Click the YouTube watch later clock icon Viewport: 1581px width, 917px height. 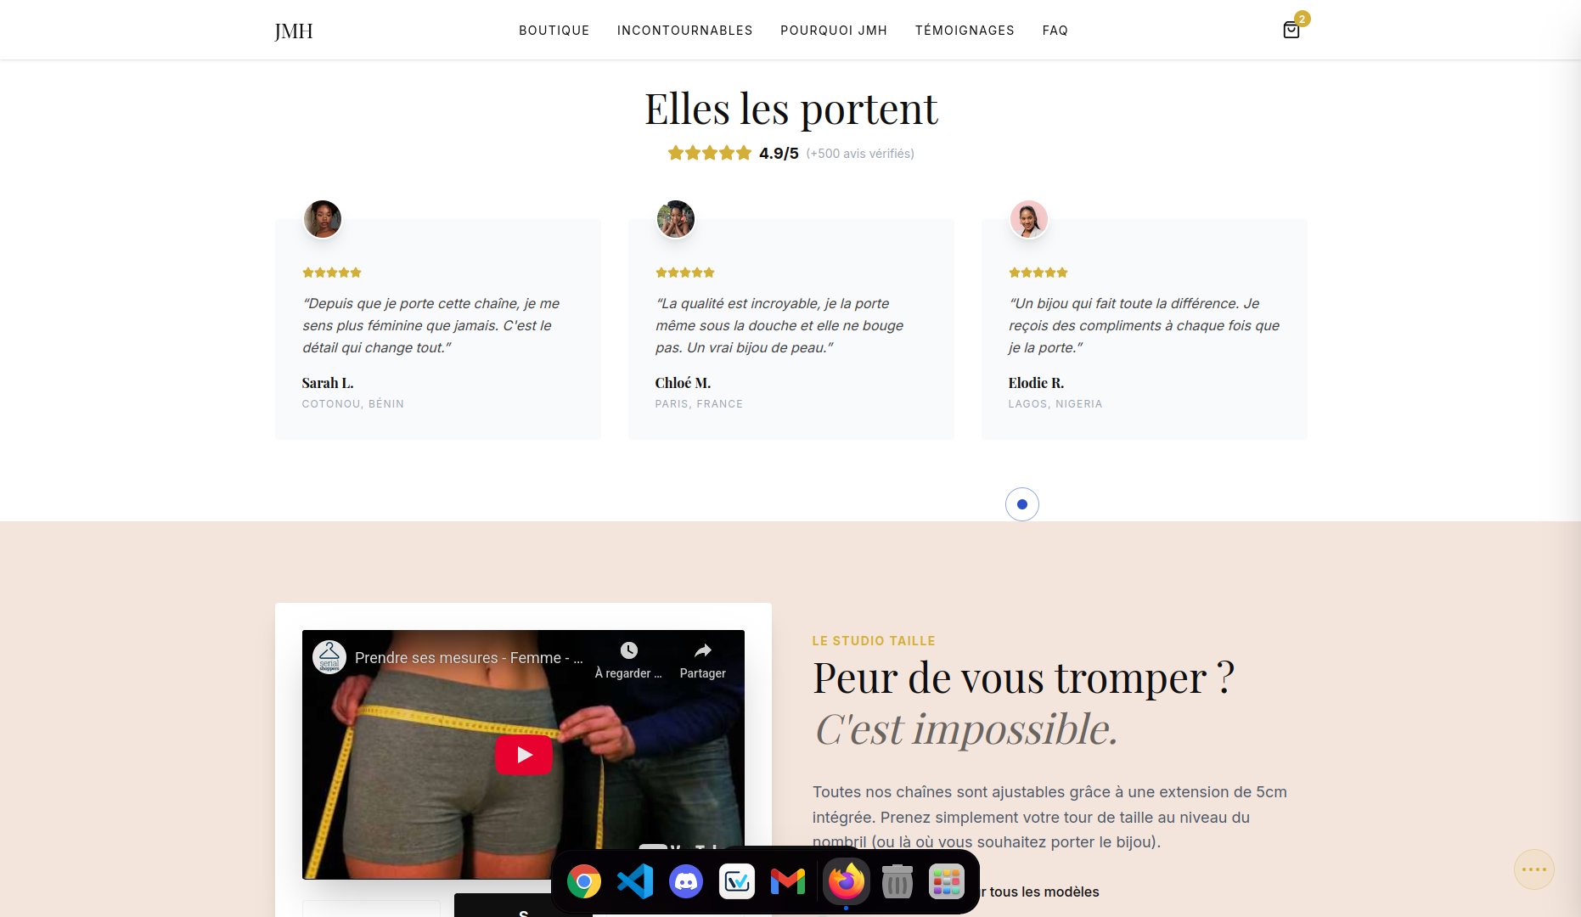pyautogui.click(x=628, y=650)
